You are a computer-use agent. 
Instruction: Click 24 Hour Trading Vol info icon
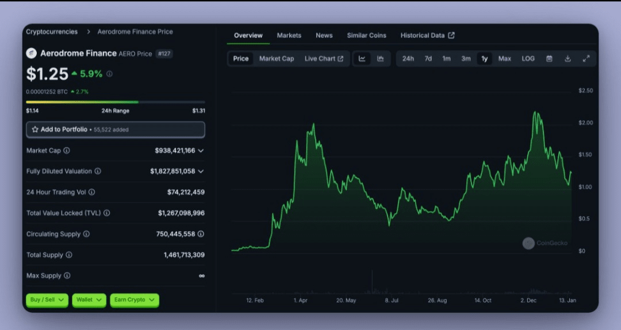click(91, 192)
